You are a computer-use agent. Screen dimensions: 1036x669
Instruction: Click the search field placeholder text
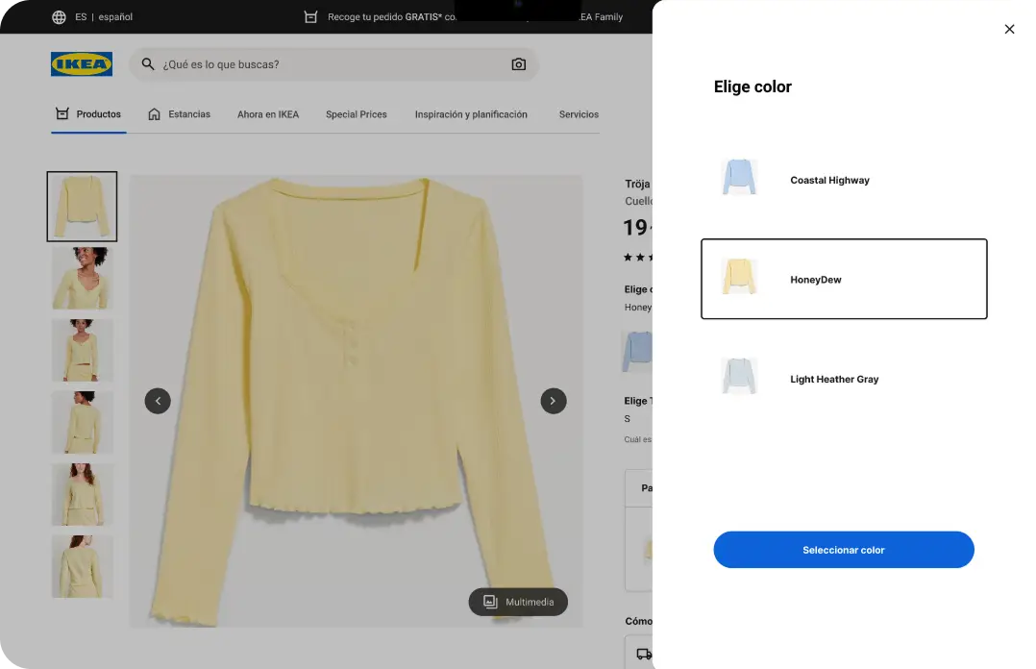pyautogui.click(x=221, y=64)
